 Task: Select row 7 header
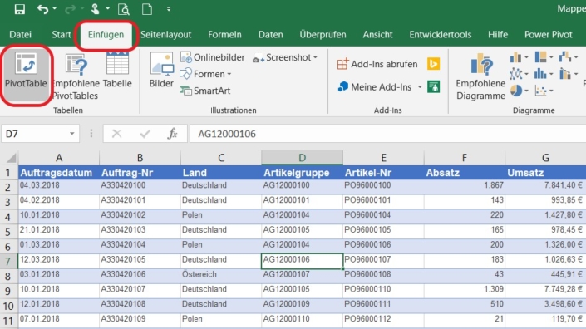point(8,262)
